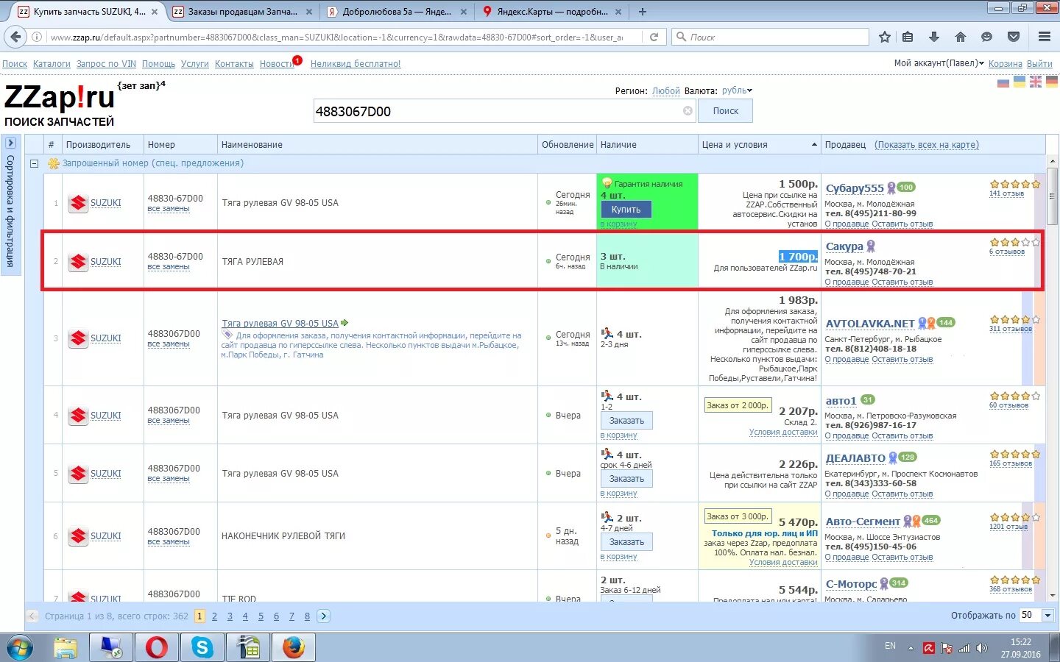
Task: Open seller Сакура link
Action: pos(844,246)
